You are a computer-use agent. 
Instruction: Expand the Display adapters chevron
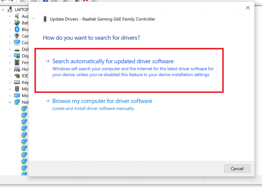click(10, 56)
